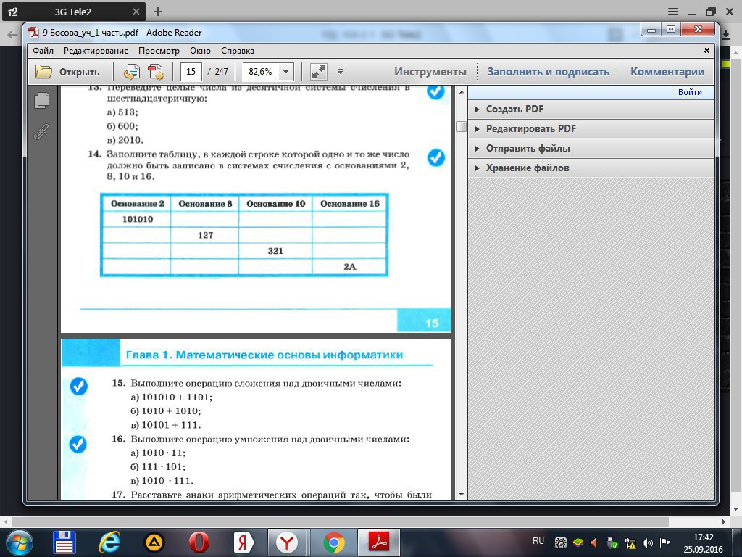The width and height of the screenshot is (742, 557).
Task: Click table cell containing 127
Action: (x=205, y=235)
